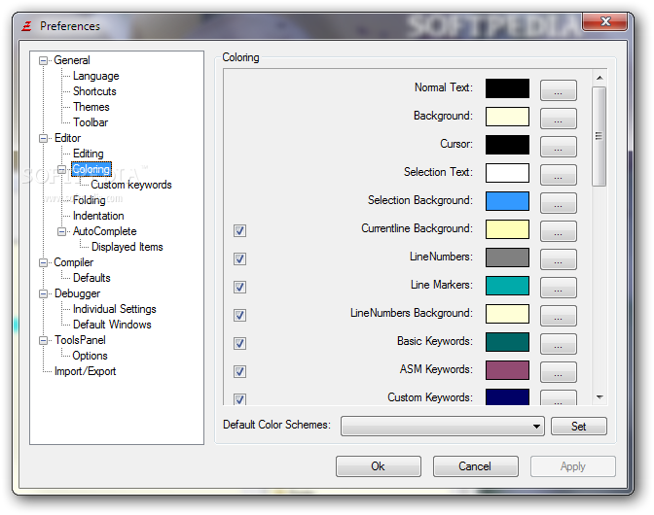Screen dimensions: 654x515
Task: Open the Default Color Schemes dropdown
Action: (443, 426)
